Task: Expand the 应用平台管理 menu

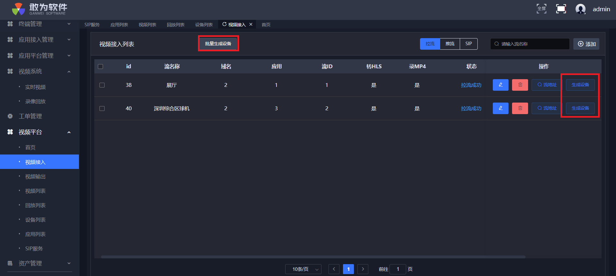Action: coord(69,55)
